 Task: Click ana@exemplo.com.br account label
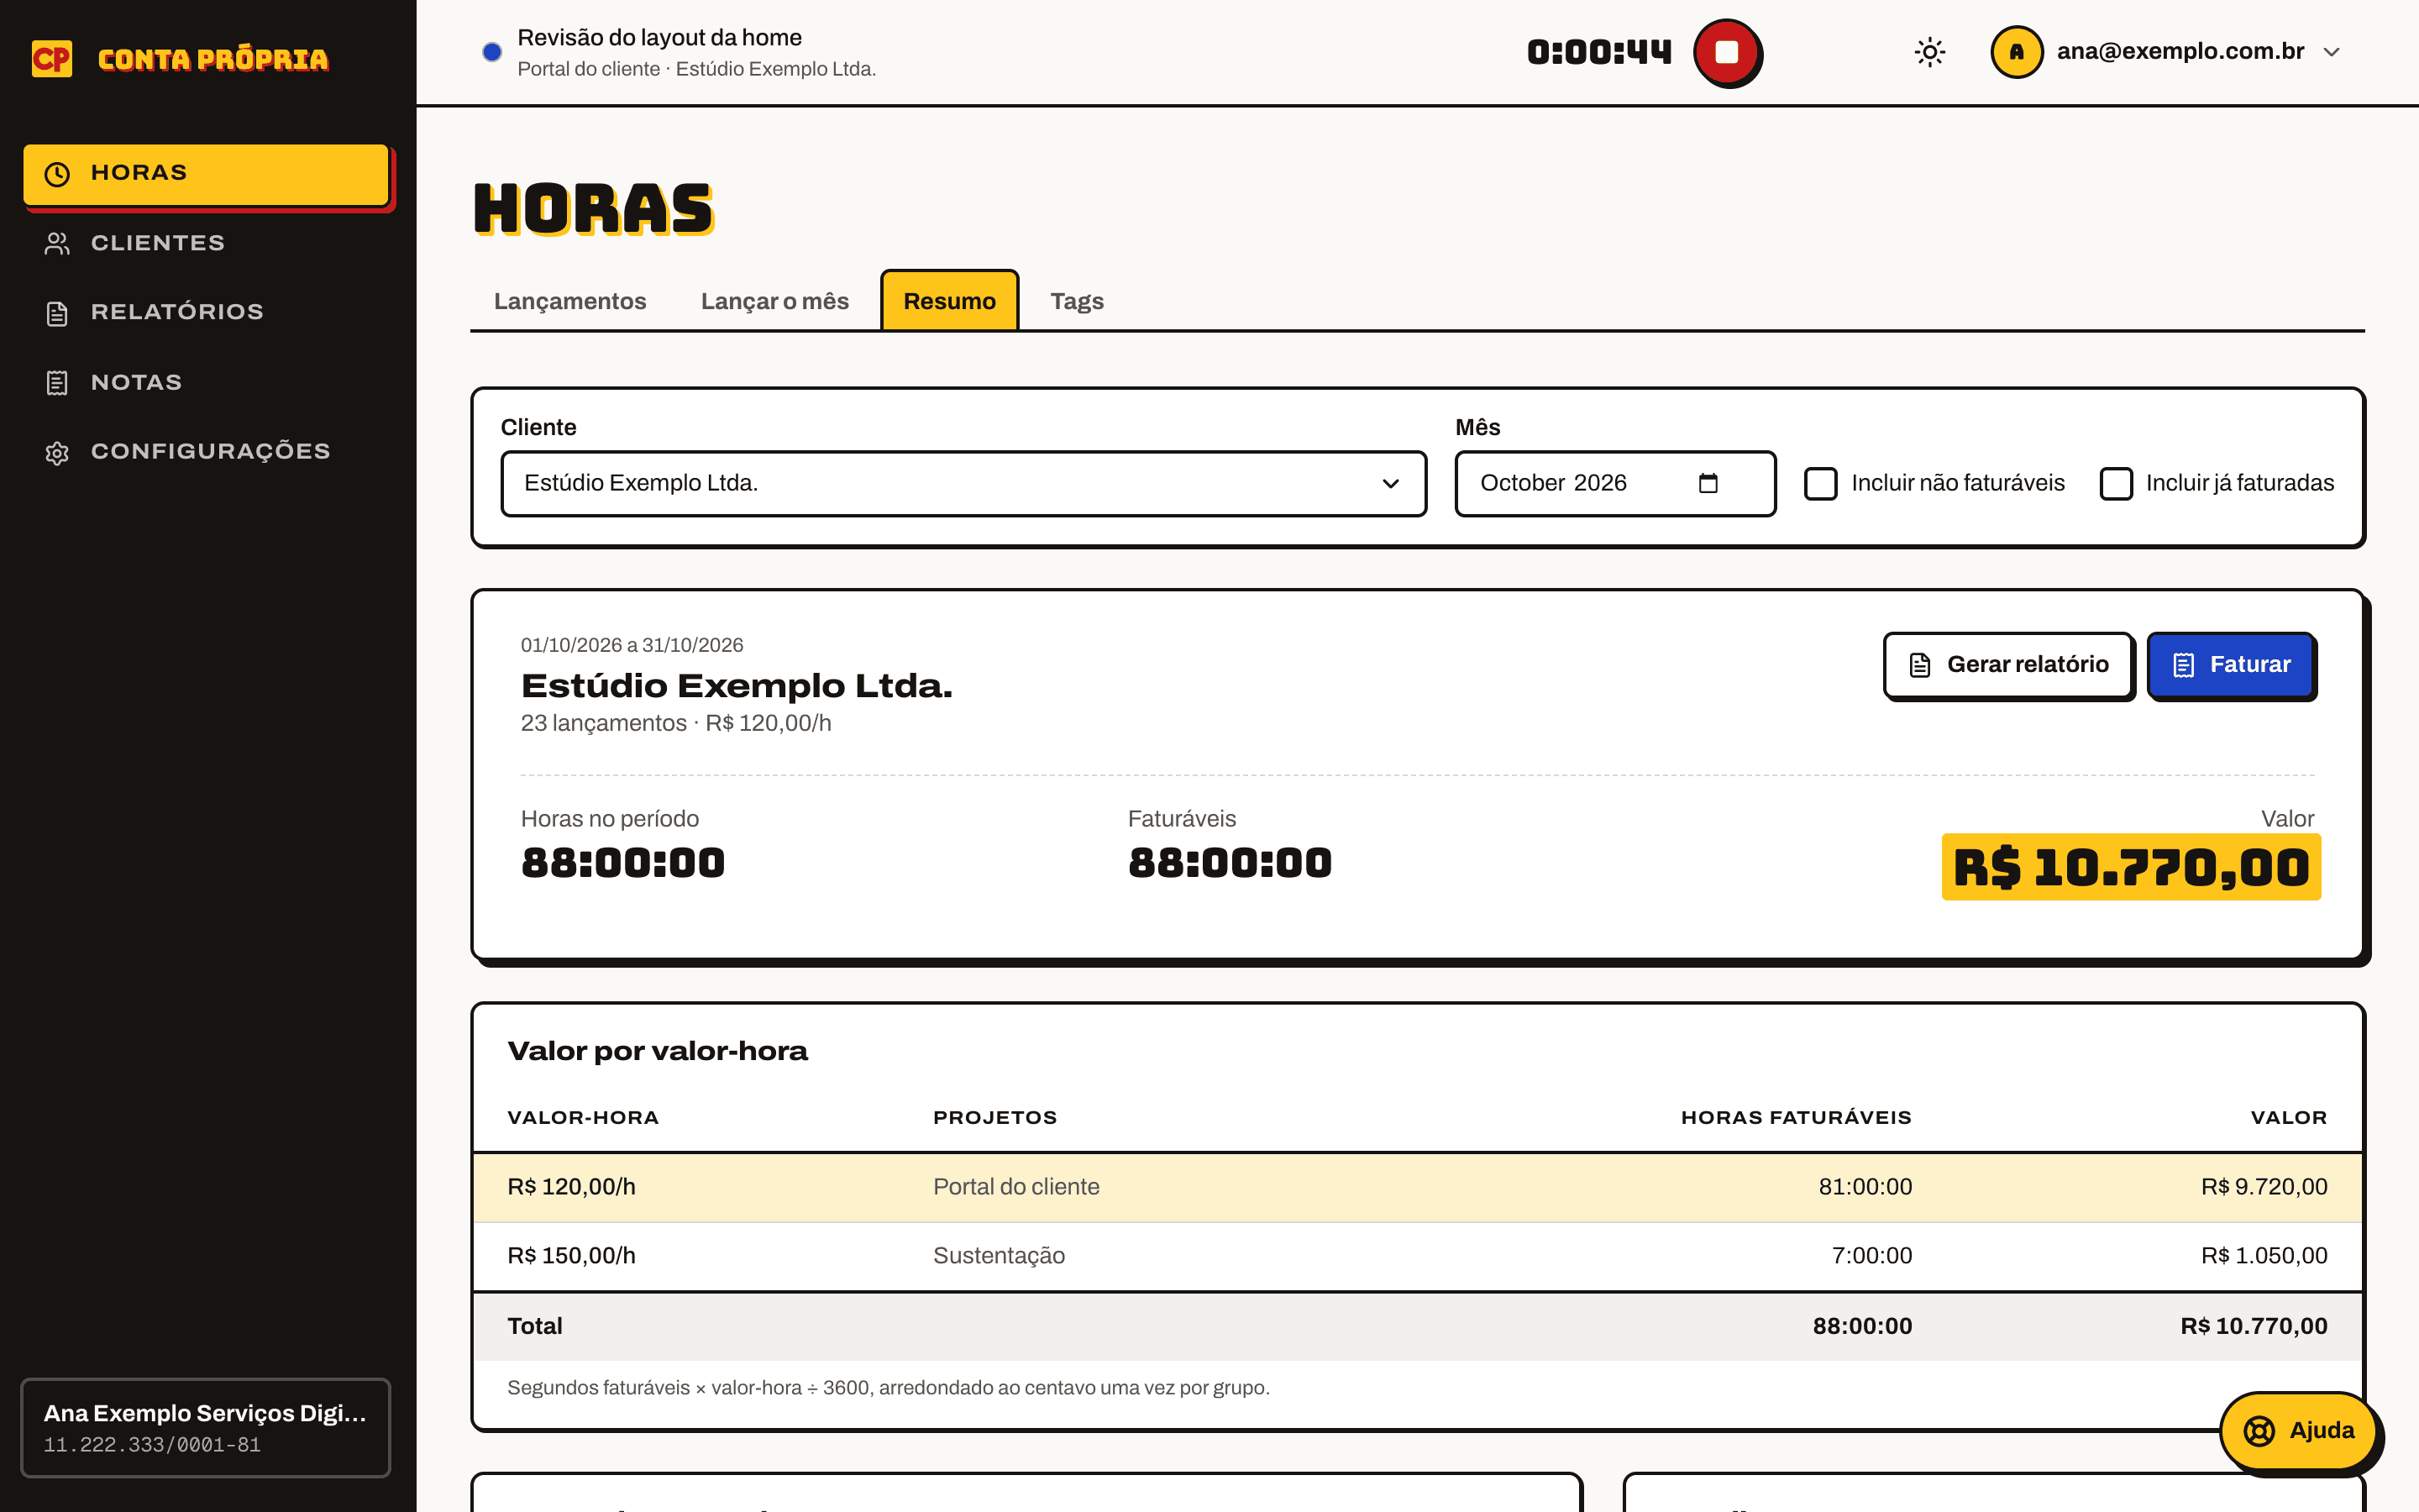tap(2180, 52)
